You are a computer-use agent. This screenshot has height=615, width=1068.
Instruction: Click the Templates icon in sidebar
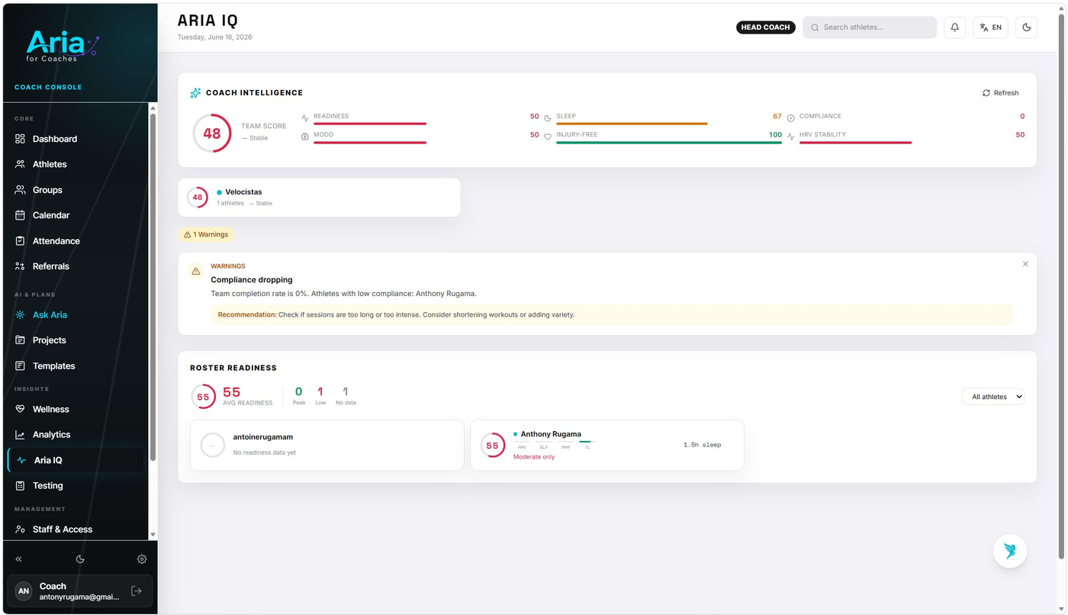[x=20, y=365]
